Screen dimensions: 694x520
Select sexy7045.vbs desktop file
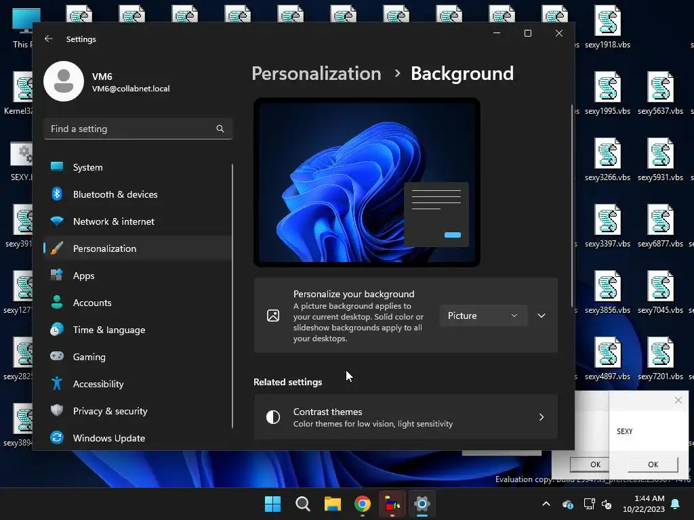pos(660,292)
